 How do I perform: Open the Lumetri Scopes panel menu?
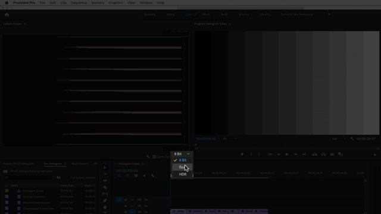pos(25,24)
